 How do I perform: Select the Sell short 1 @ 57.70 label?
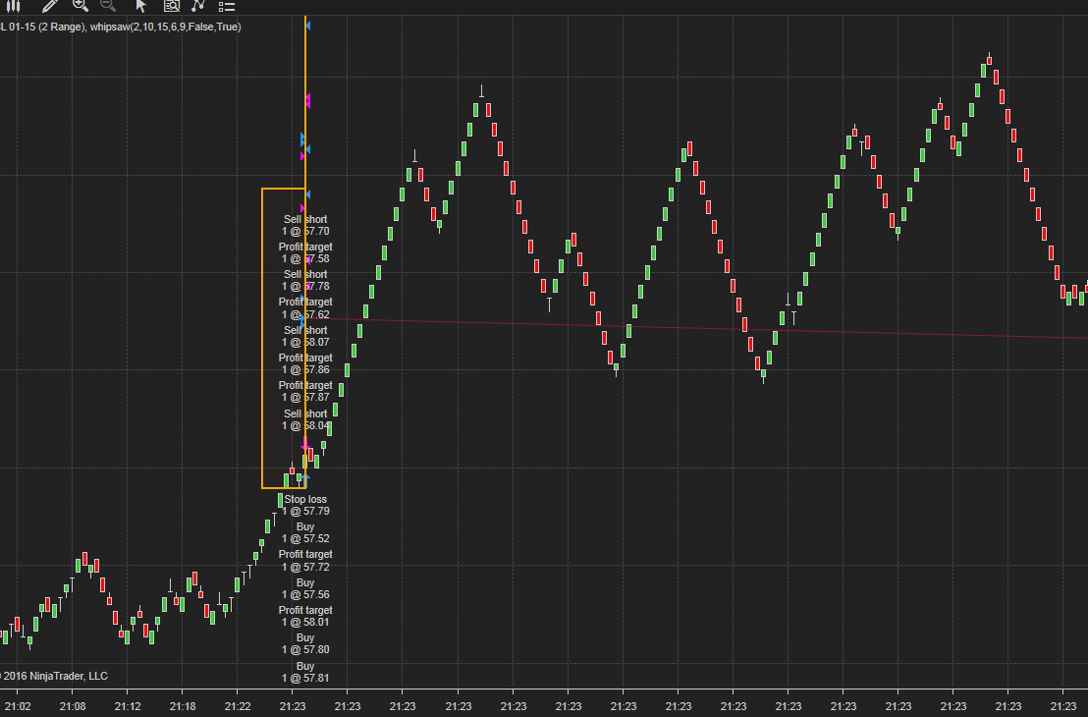tap(305, 225)
